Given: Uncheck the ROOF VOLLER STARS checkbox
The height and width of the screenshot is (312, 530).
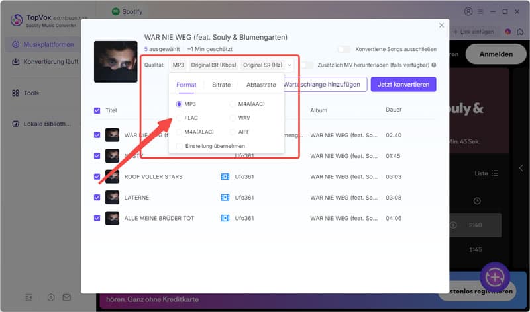Looking at the screenshot, I should coord(97,176).
